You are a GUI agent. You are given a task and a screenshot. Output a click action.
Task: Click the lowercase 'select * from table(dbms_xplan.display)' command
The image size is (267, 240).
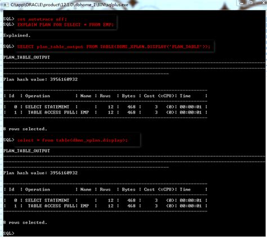click(x=72, y=140)
